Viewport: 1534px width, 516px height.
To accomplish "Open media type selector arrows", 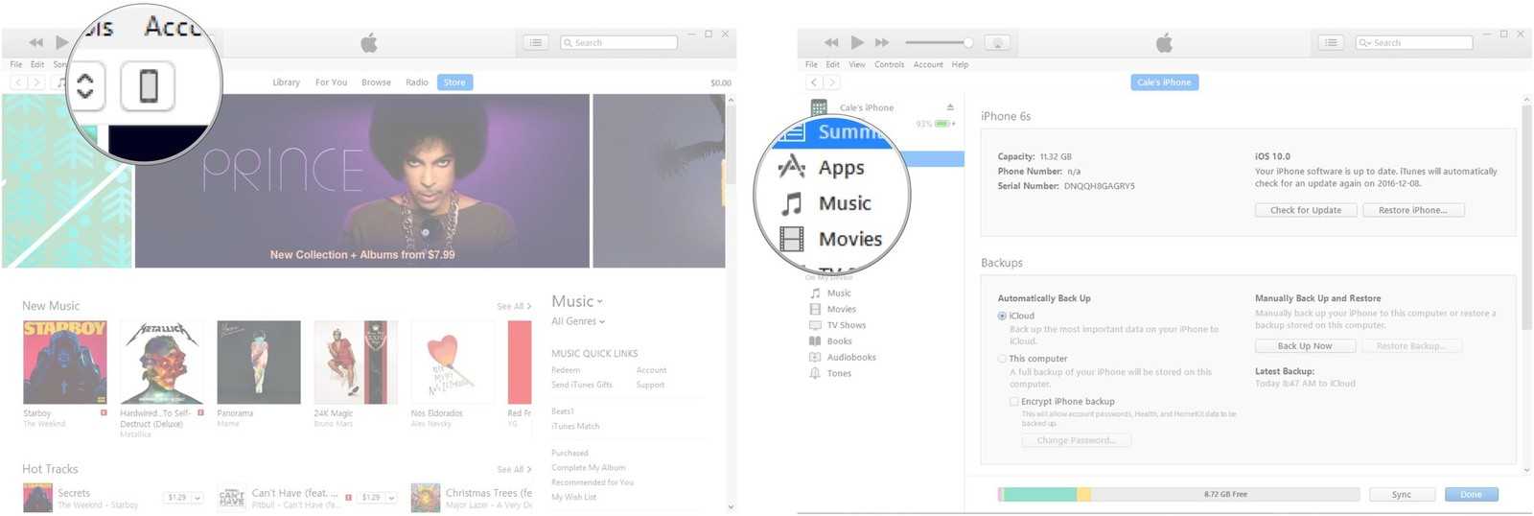I will (85, 86).
